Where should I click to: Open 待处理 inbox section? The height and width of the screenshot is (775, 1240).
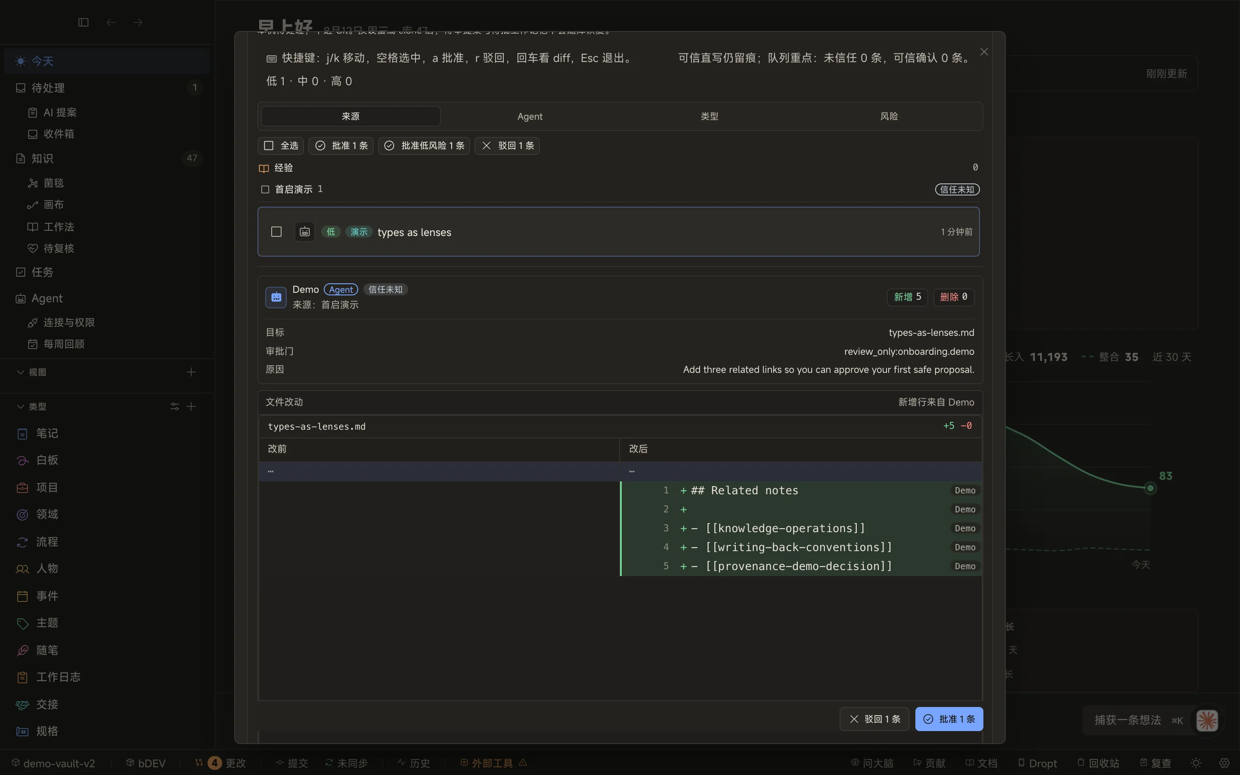click(x=107, y=88)
